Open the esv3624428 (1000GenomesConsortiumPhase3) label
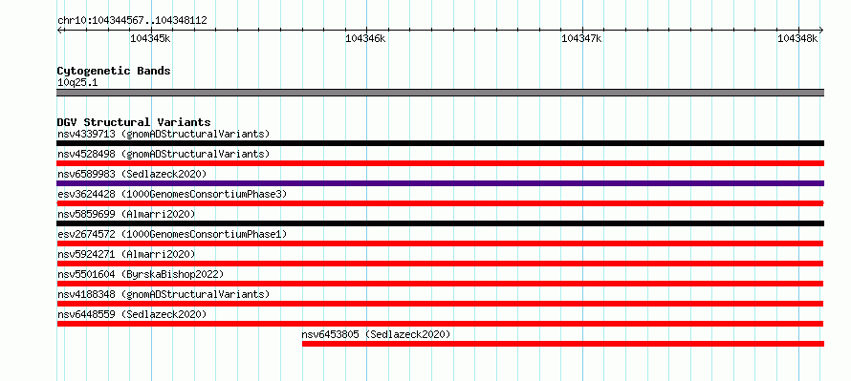 172,194
